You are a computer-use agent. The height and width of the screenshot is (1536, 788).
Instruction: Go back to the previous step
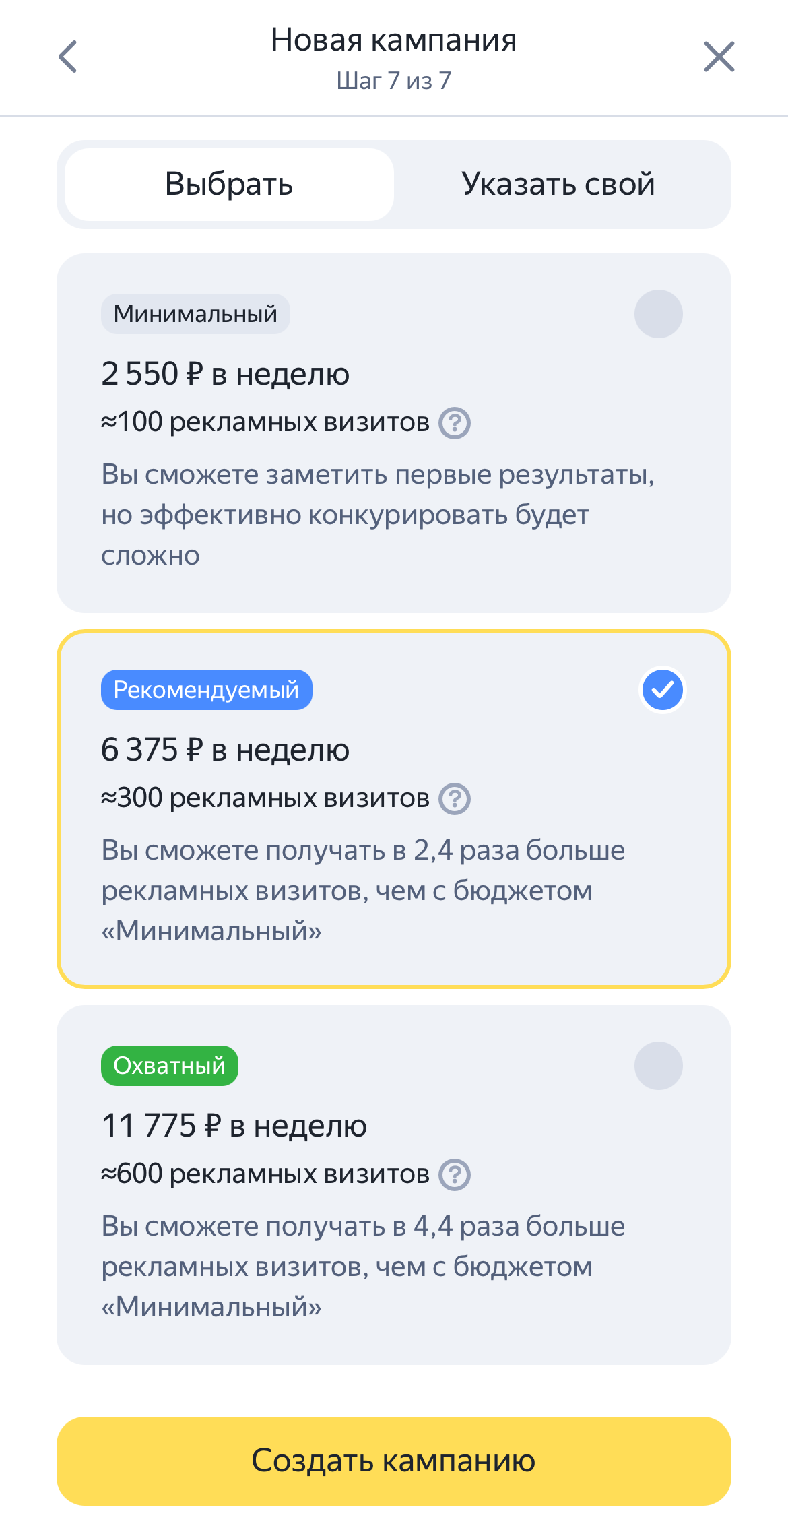68,57
